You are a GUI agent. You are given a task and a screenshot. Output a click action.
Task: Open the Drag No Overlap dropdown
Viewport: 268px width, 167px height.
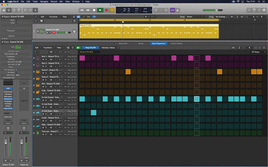click(x=221, y=17)
